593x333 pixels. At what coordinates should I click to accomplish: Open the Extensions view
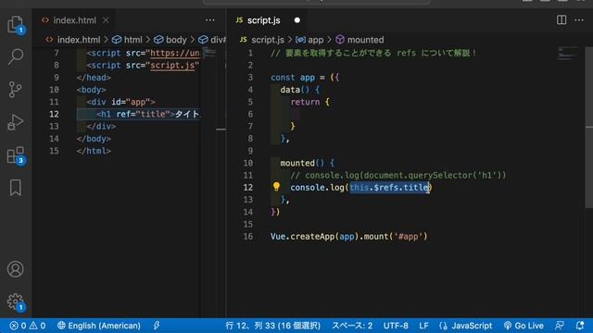point(15,155)
